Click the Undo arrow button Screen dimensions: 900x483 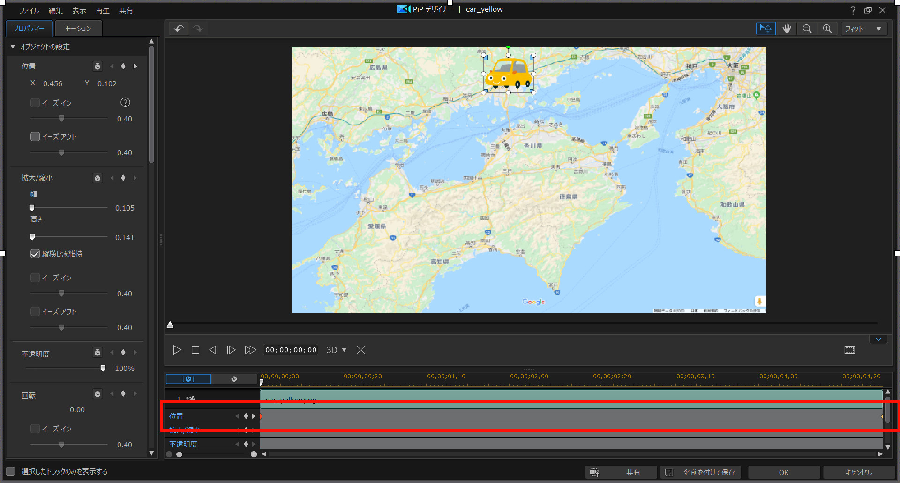[179, 29]
